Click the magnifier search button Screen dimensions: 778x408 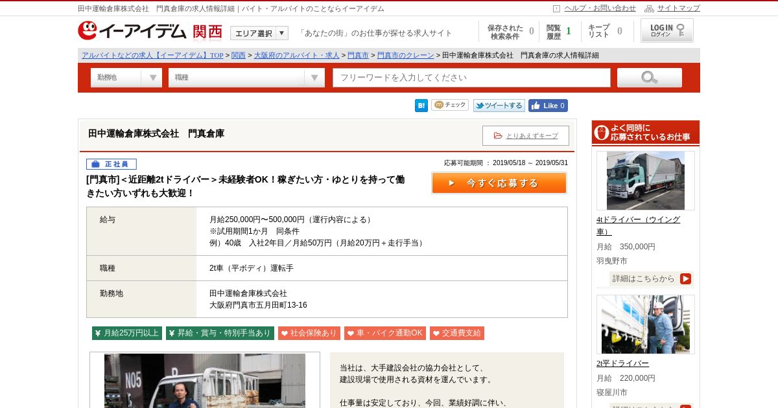click(x=649, y=78)
